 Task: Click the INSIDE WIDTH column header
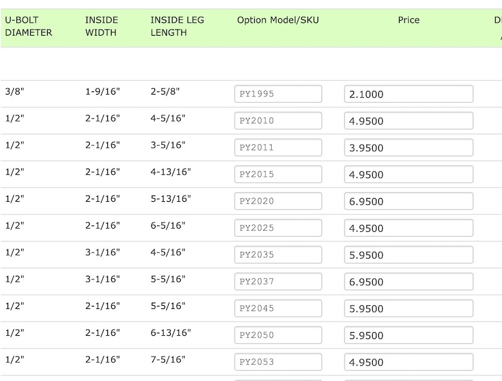click(x=102, y=26)
